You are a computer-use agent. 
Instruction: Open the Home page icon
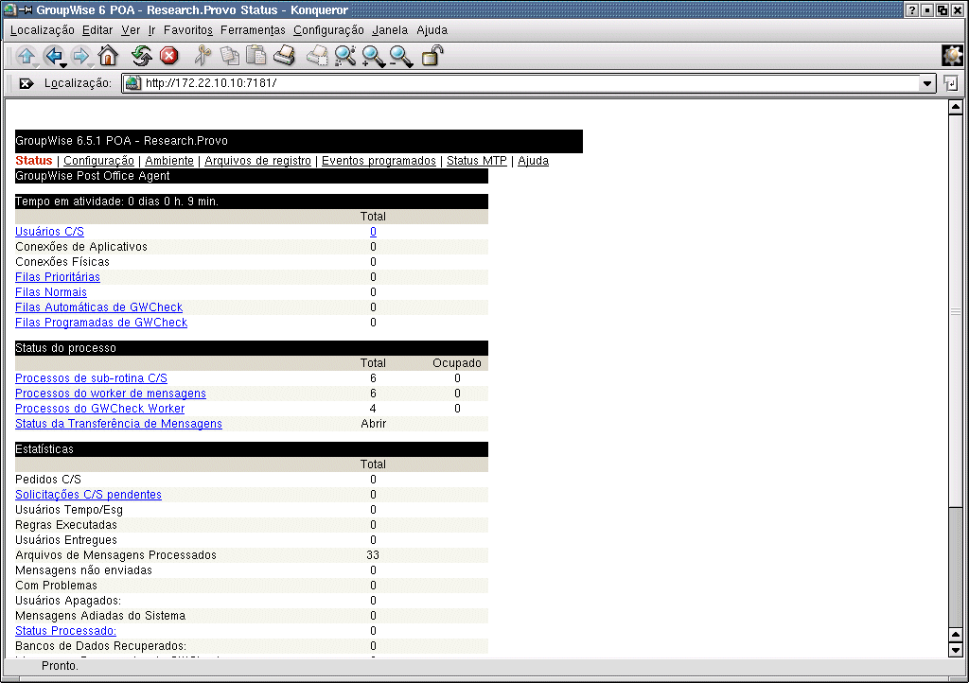click(x=107, y=56)
